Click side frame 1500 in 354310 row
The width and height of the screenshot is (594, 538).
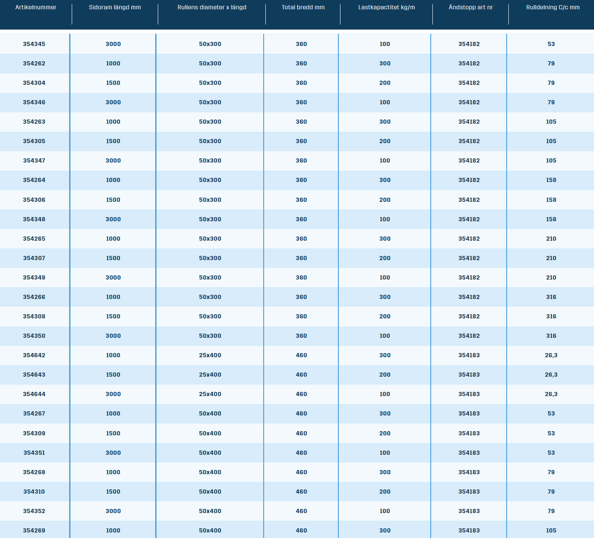[113, 492]
